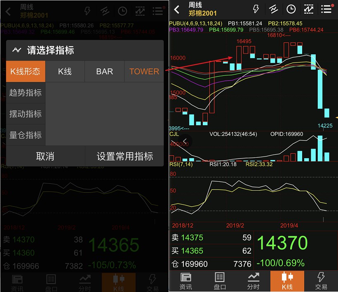
Task: Open the list menu icon on the right screen
Action: [326, 9]
